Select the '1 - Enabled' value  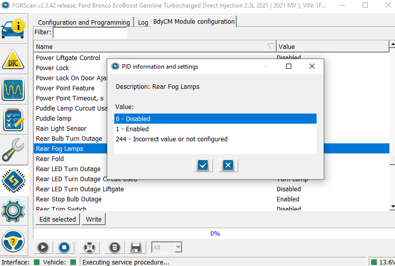(x=215, y=129)
